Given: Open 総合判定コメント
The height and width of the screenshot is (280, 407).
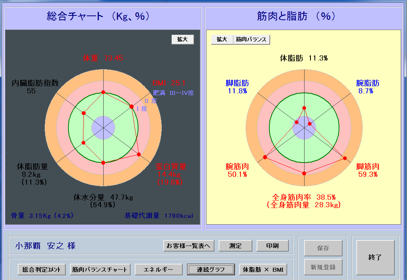Looking at the screenshot, I should 42,270.
